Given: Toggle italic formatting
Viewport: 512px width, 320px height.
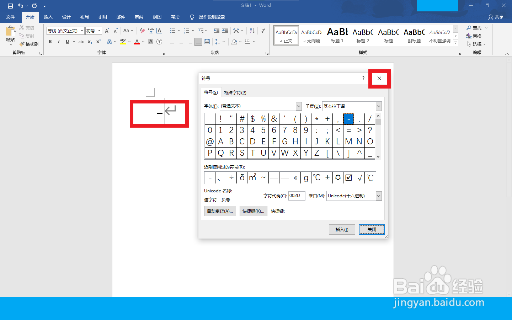Looking at the screenshot, I should pos(59,42).
